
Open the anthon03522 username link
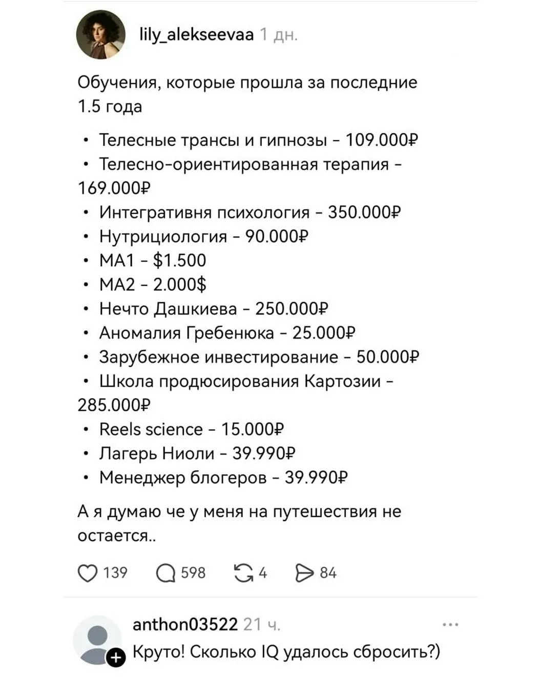tap(185, 624)
